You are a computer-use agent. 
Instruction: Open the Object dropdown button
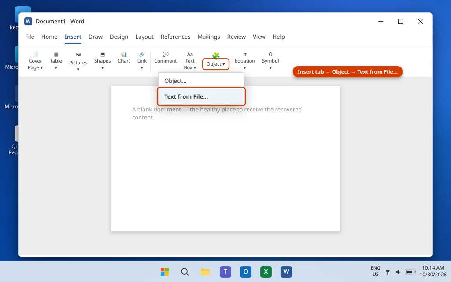216,64
